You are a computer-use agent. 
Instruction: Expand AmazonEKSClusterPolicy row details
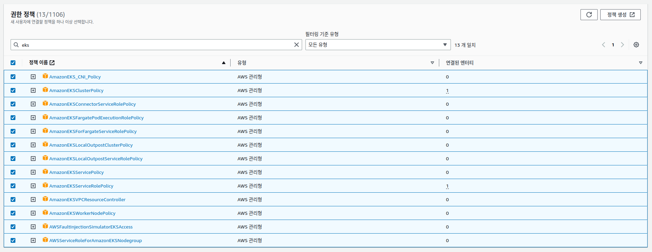[33, 90]
